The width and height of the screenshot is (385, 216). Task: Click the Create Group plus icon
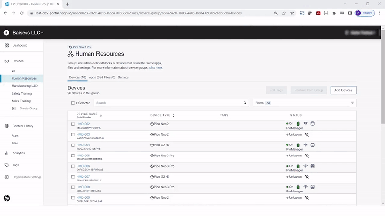click(13, 108)
